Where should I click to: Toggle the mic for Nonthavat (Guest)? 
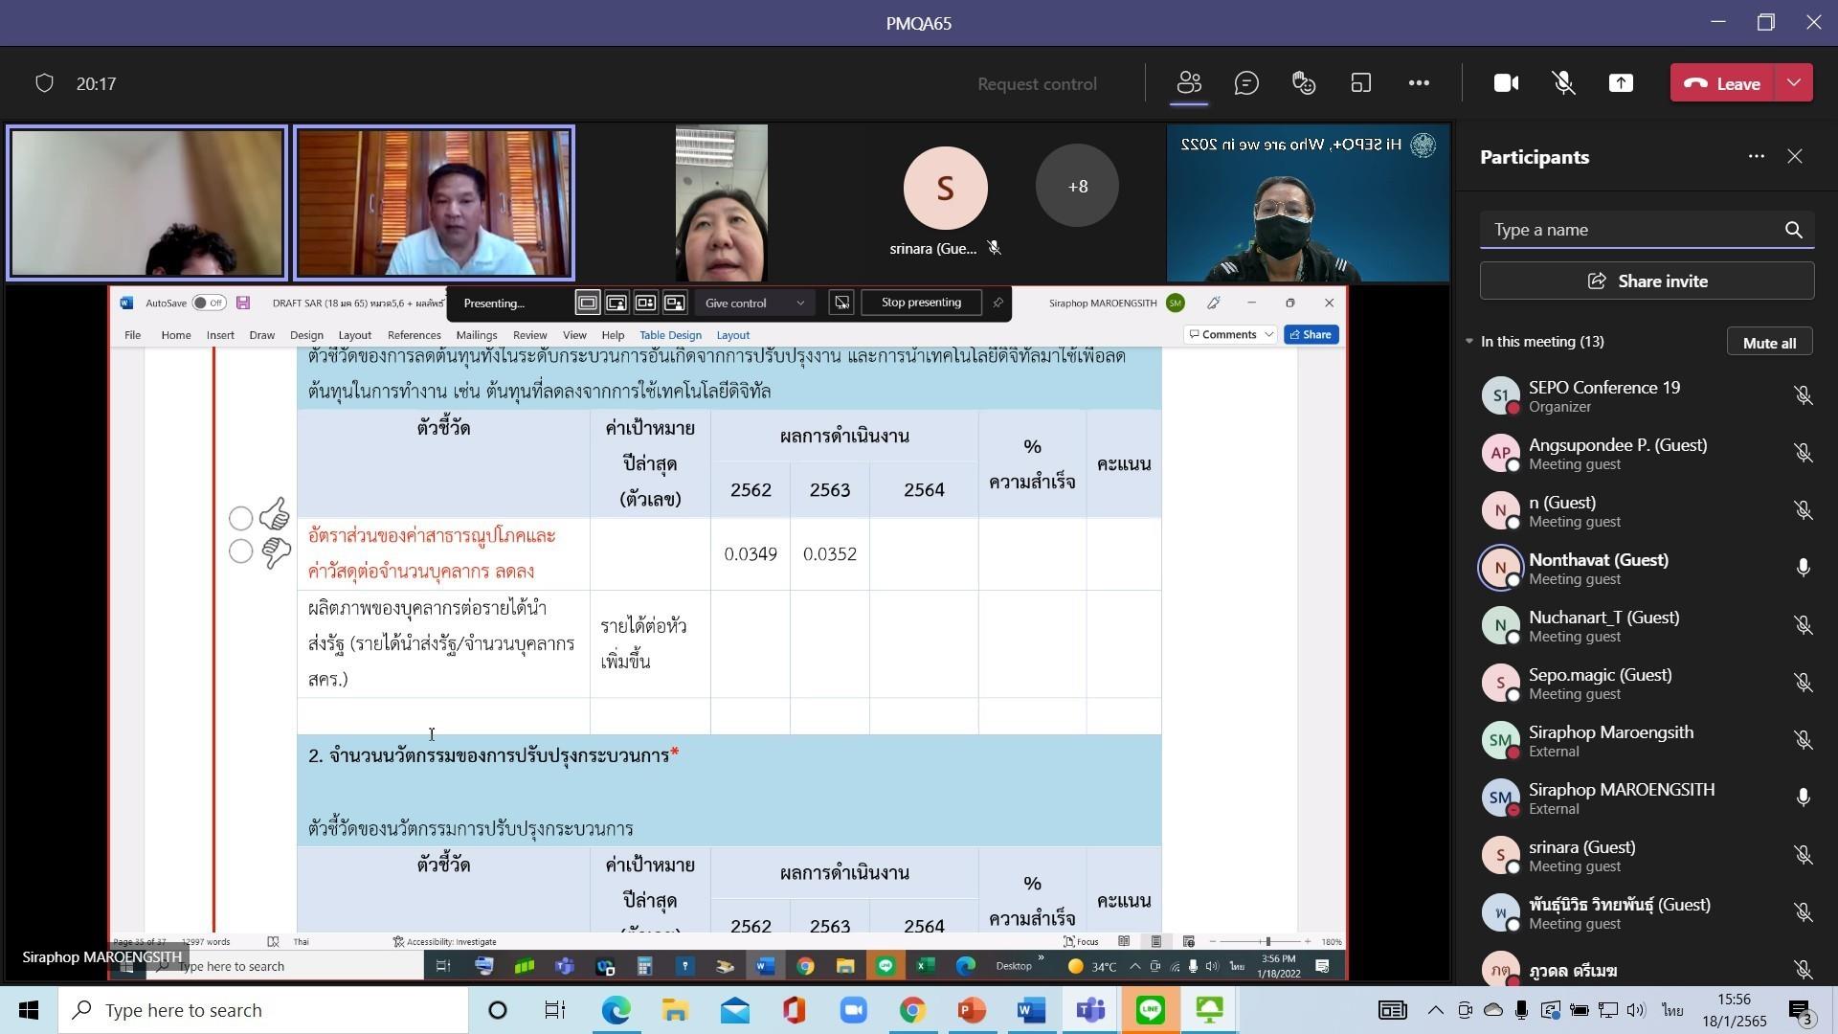[1803, 568]
